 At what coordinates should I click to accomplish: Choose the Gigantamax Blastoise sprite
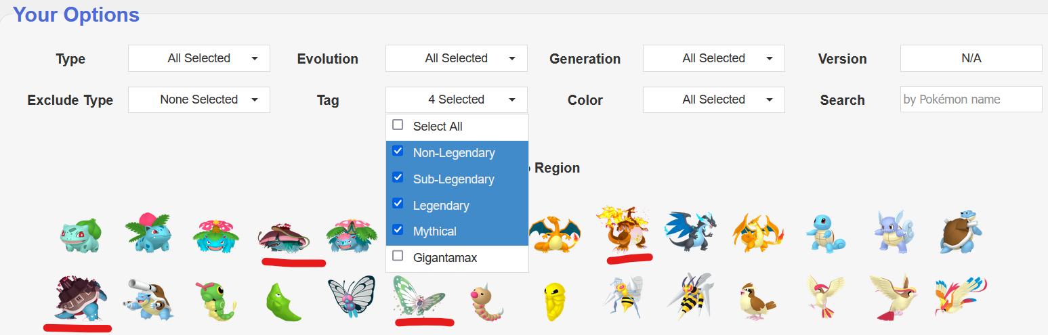pos(79,297)
